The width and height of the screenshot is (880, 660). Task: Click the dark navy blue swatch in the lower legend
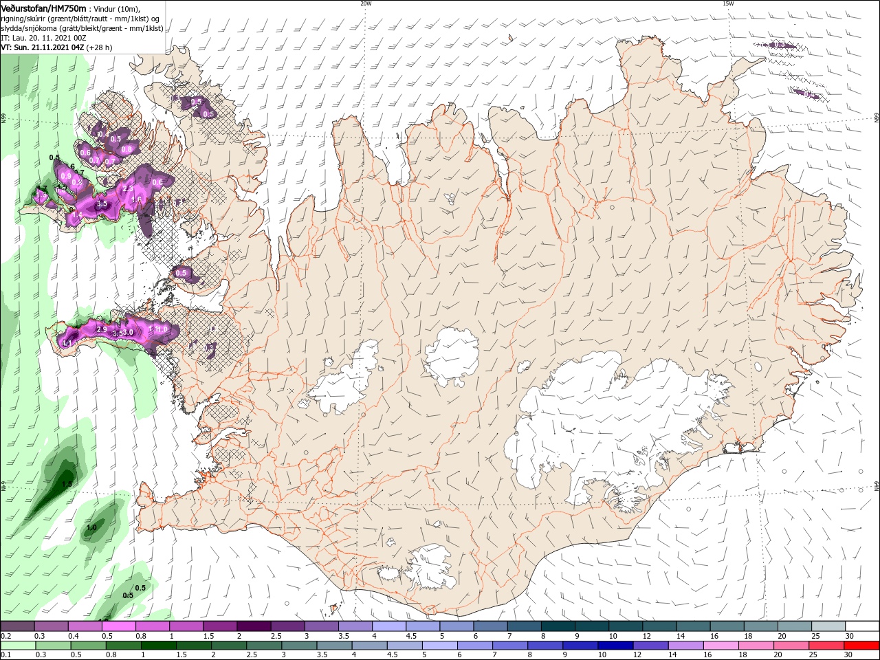614,646
